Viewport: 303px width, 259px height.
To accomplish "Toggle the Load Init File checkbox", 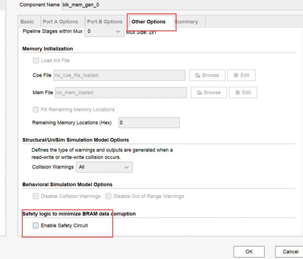I will 36,61.
